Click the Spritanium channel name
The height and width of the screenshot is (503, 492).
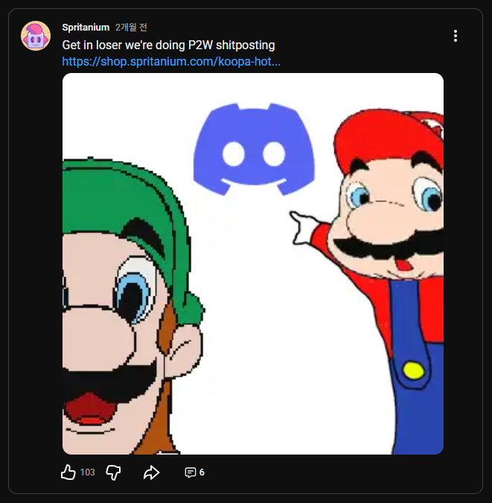[86, 28]
